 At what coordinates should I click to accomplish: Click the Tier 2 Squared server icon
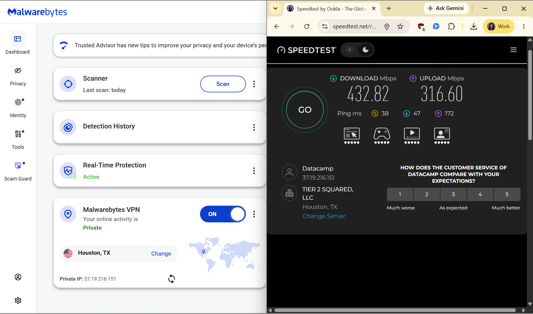tap(289, 193)
